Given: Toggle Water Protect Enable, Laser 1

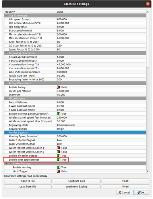Looking at the screenshot, I should (x=58, y=148).
